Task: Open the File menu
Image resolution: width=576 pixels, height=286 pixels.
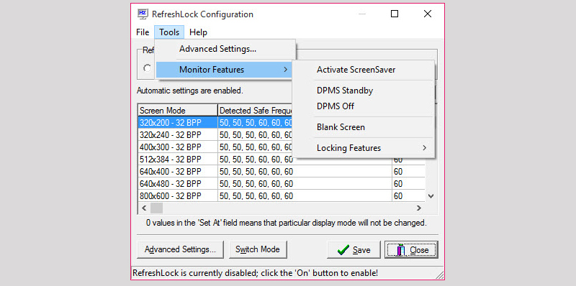Action: (143, 32)
